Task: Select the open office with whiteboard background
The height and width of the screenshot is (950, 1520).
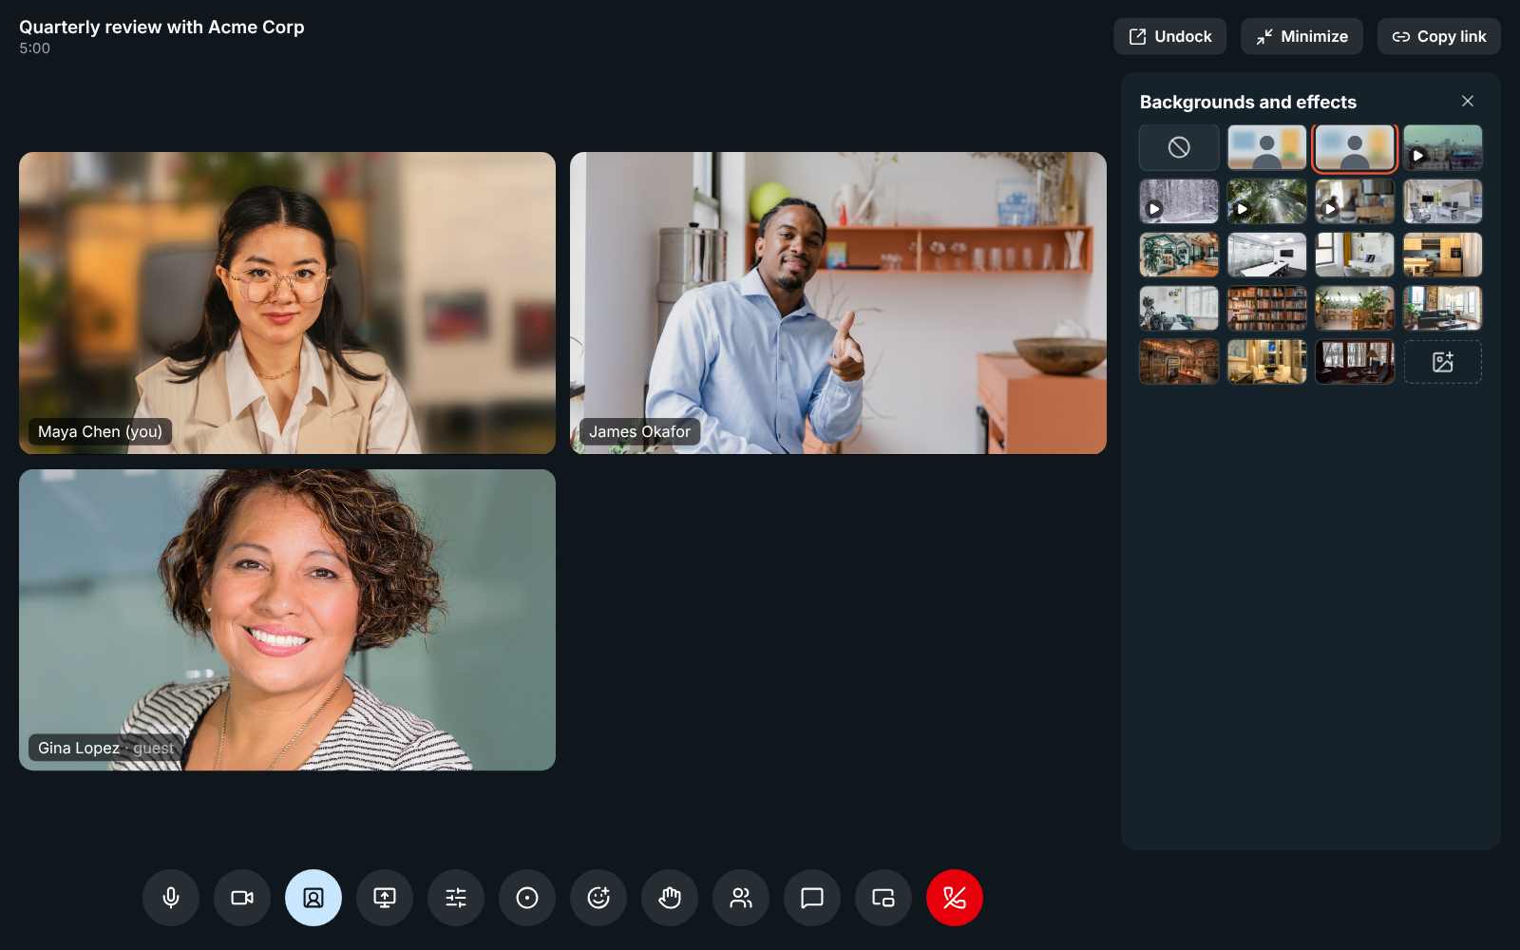Action: (x=1443, y=201)
